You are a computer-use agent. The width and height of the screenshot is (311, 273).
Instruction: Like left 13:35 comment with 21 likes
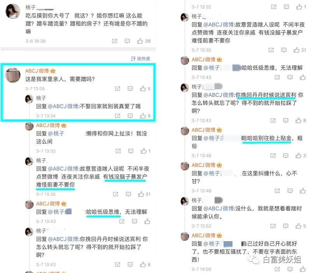coord(141,194)
